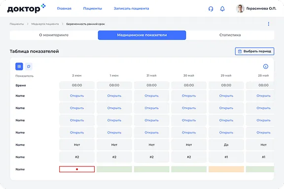Click #1 cell for 29 май
Viewport: 284px width, 189px height.
[226, 157]
